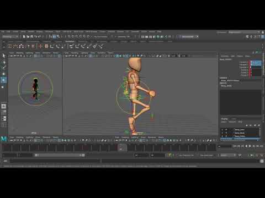Click the New Scene icon on the status line
This screenshot has height=198, width=265.
pos(24,37)
